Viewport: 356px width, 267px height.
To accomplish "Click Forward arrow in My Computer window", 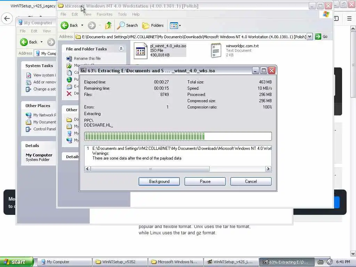I will click(51, 42).
